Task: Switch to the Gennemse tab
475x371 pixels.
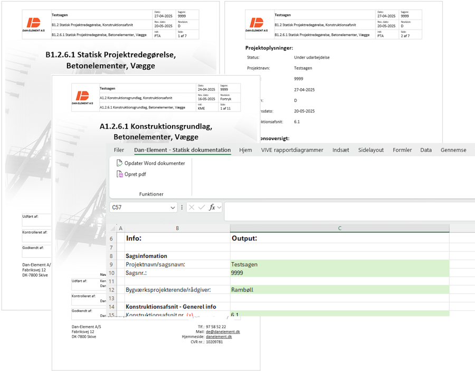Action: (453, 150)
